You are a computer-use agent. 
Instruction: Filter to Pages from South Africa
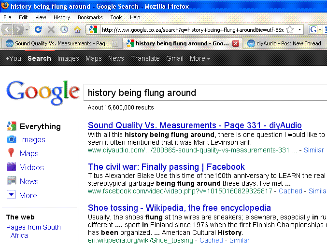pyautogui.click(x=33, y=231)
